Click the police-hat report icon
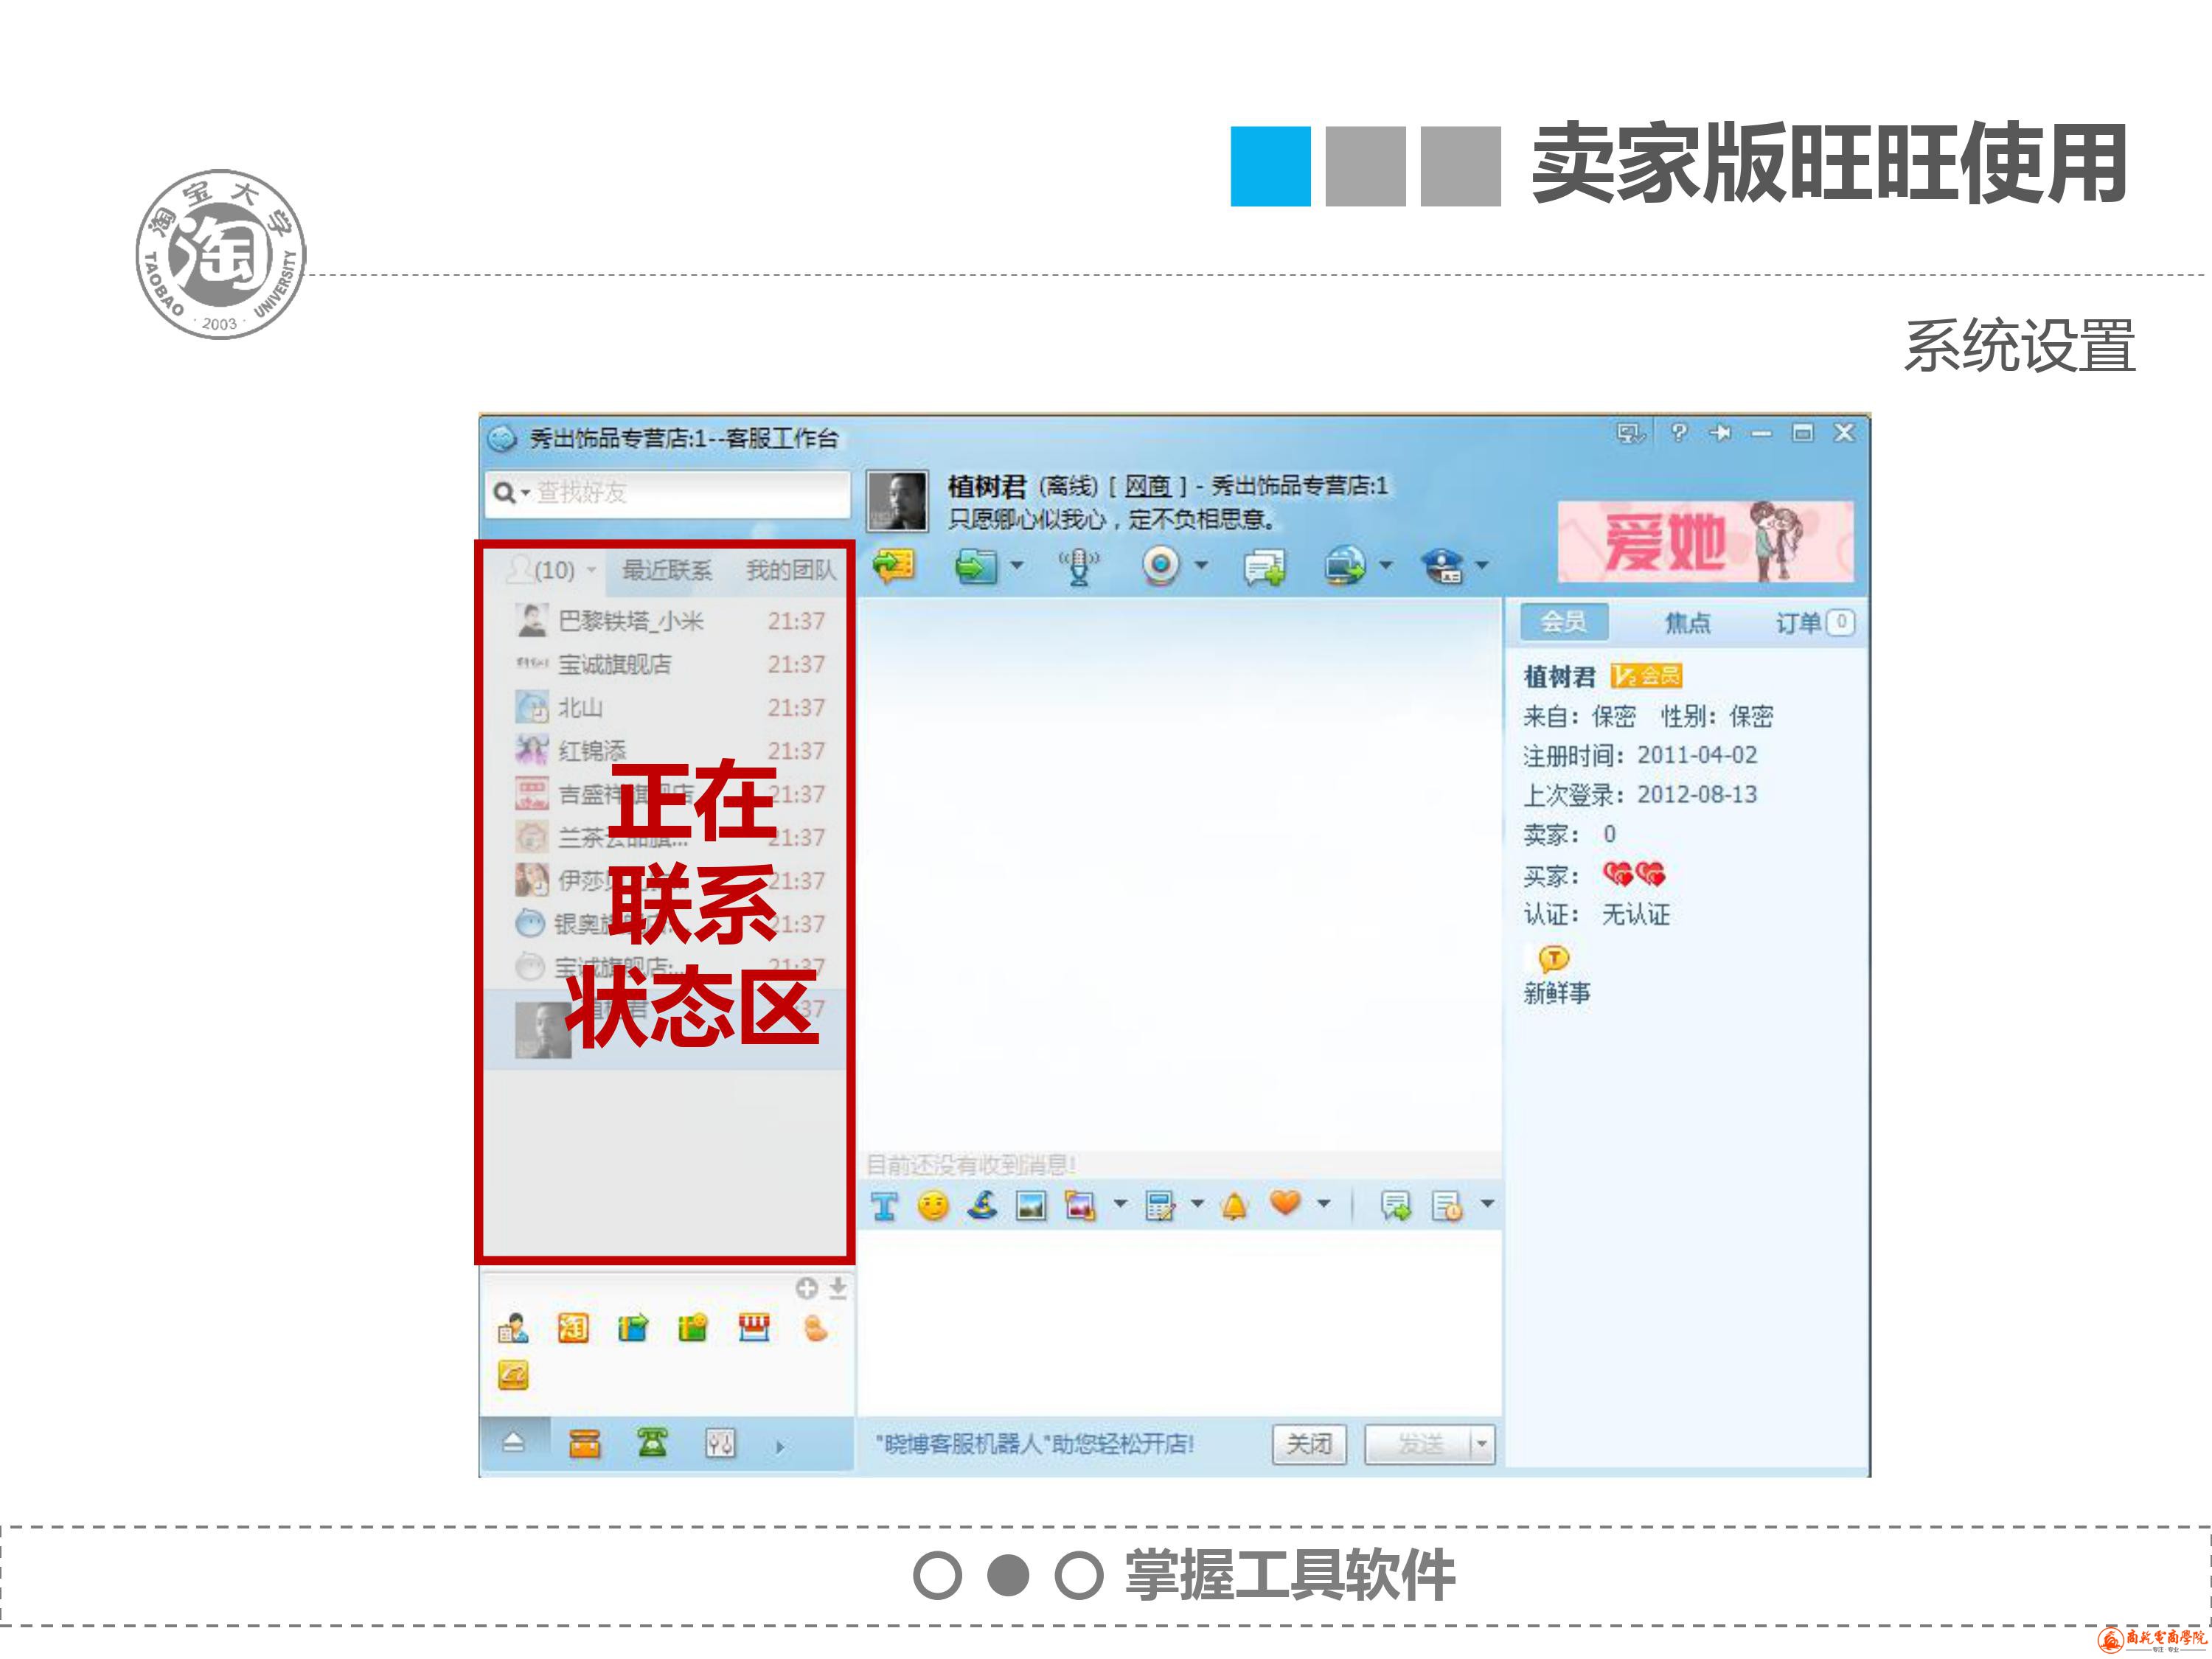Image resolution: width=2212 pixels, height=1659 pixels. [1443, 566]
